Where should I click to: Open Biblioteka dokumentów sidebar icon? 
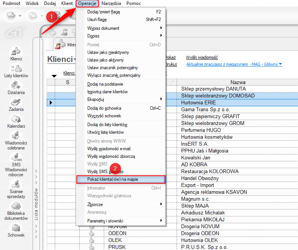16,211
